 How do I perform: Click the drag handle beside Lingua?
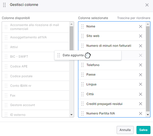(82, 84)
